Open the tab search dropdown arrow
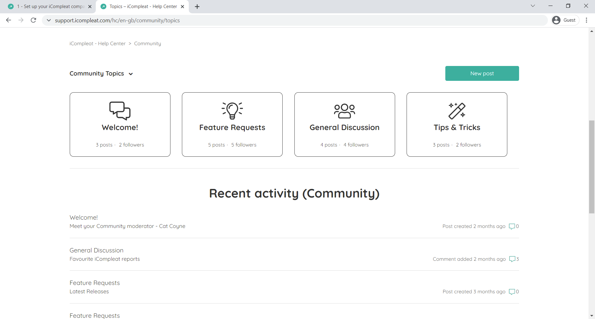Image resolution: width=595 pixels, height=319 pixels. pyautogui.click(x=533, y=6)
